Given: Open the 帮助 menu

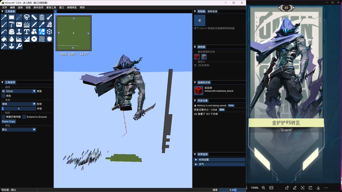Looking at the screenshot, I should [x=82, y=7].
